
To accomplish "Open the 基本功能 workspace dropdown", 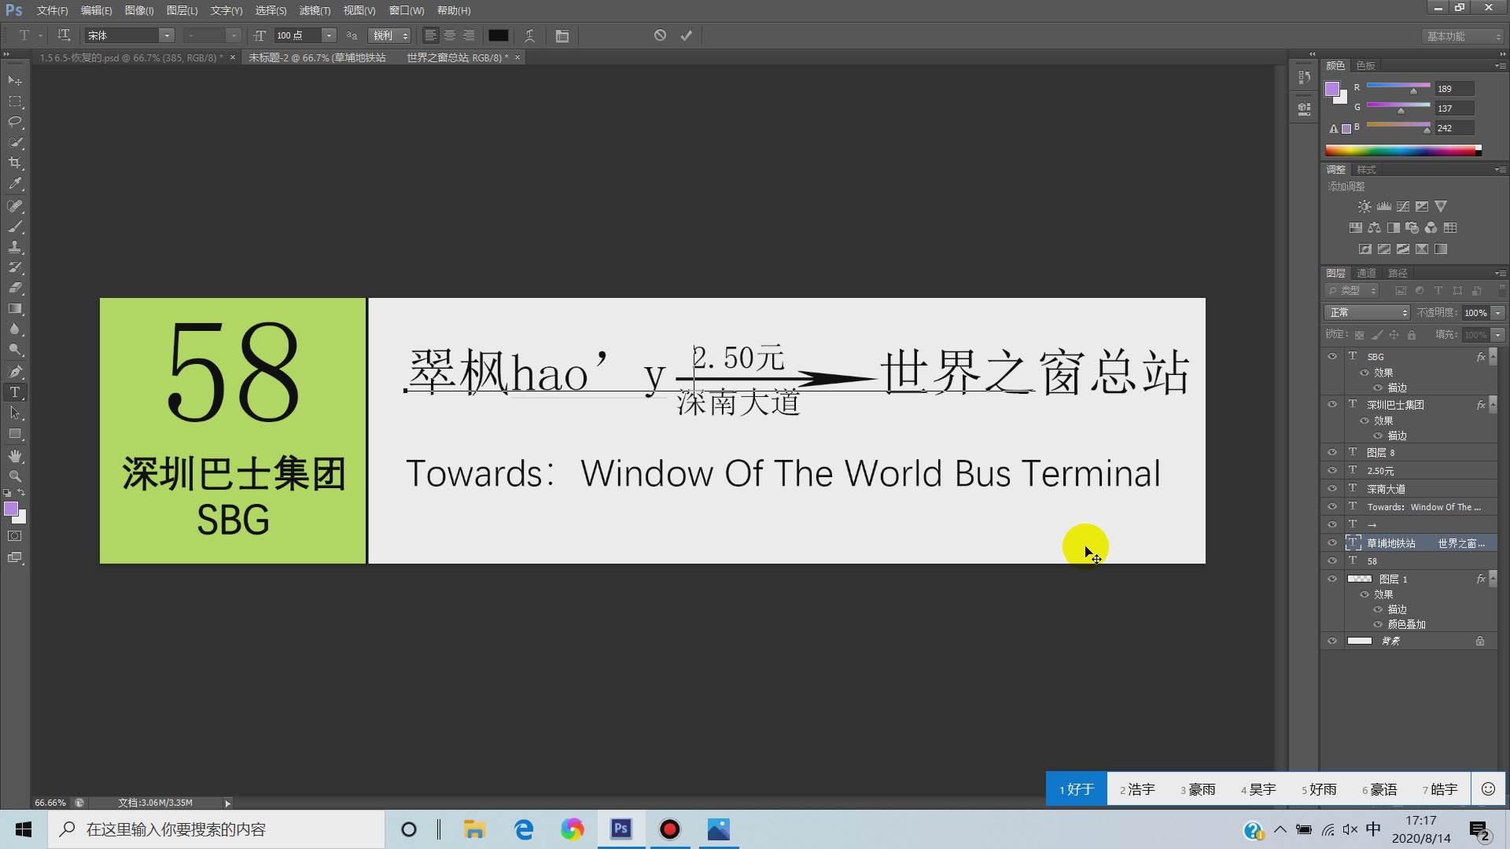I will tap(1464, 36).
